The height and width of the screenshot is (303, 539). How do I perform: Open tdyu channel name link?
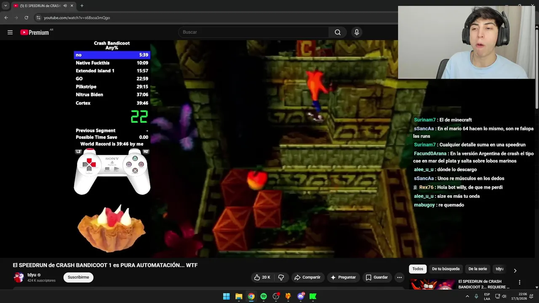click(32, 275)
